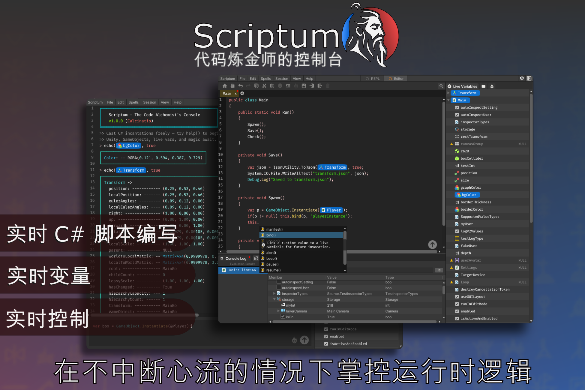The image size is (585, 390).
Task: Open the View menu in the REPL window
Action: [x=165, y=102]
